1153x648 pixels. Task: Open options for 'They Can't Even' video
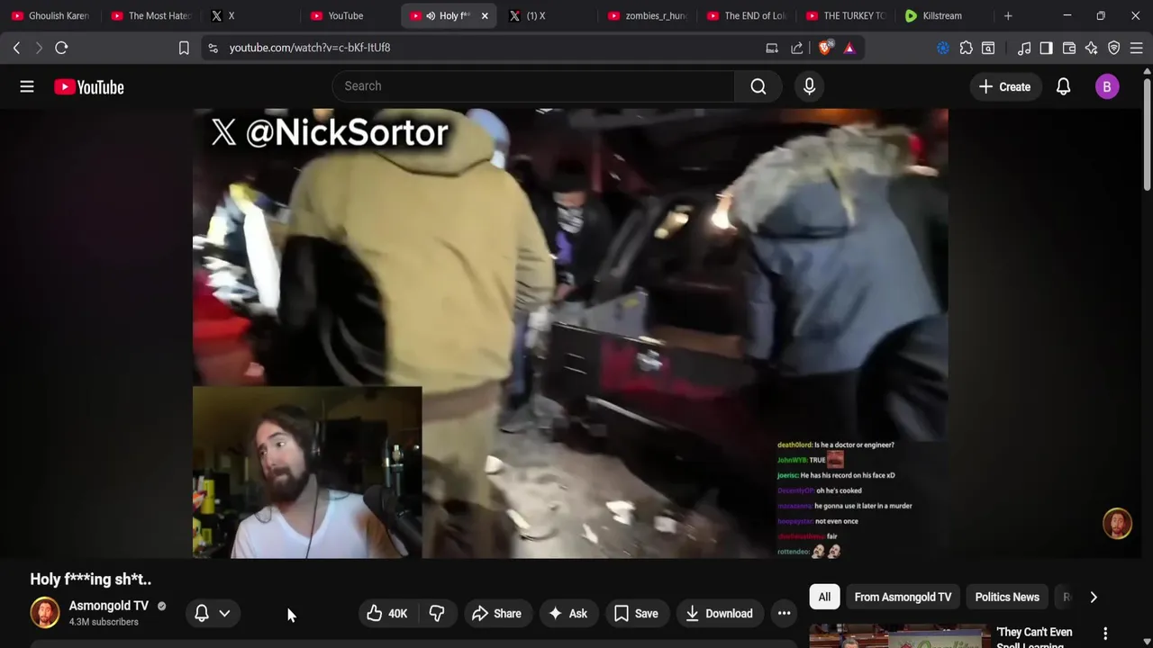[1105, 634]
